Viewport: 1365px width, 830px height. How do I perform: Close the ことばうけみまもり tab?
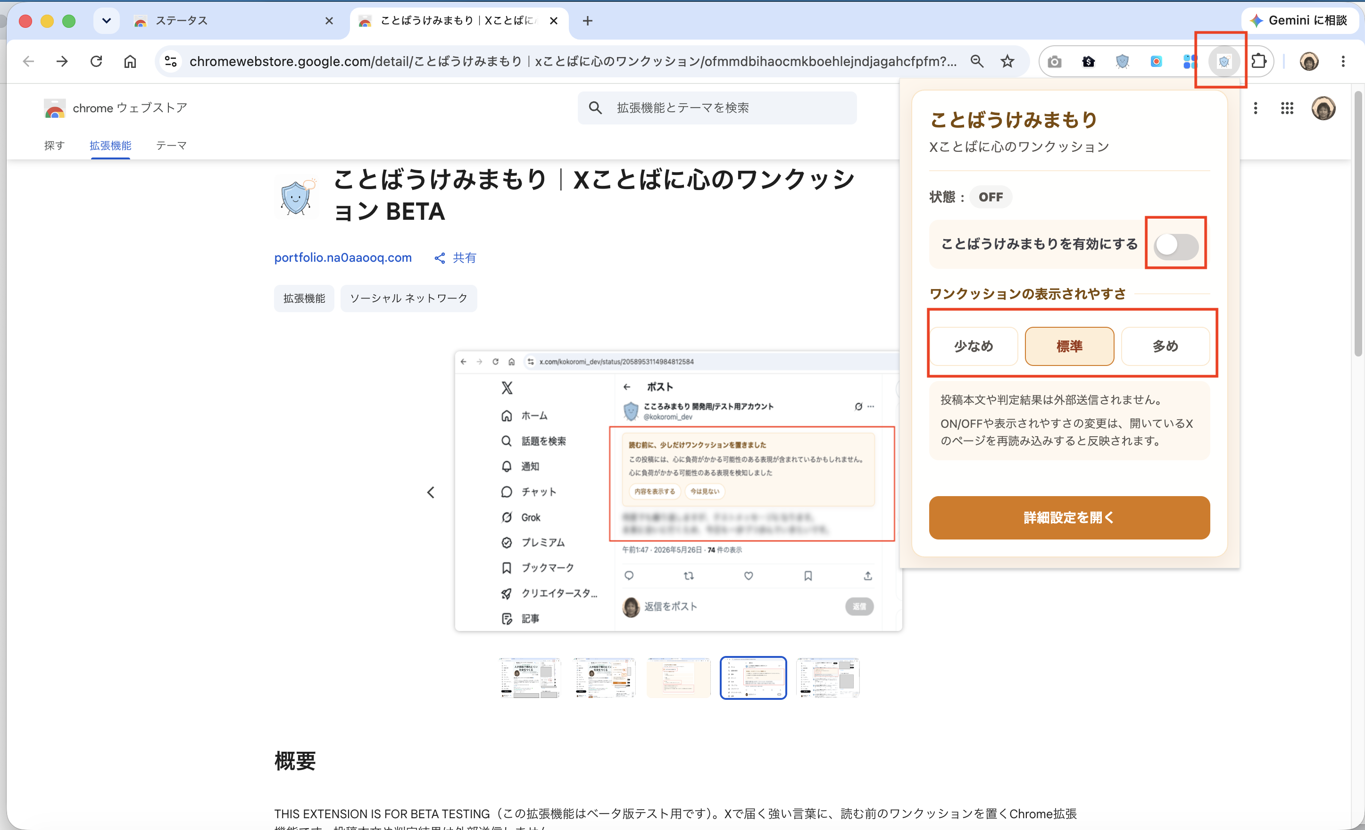(x=553, y=21)
